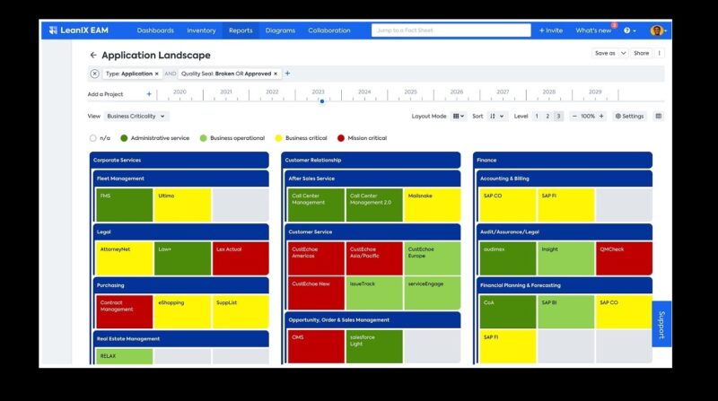Zoom out with the minus icon
Viewport: 718px width, 401px height.
click(x=574, y=116)
